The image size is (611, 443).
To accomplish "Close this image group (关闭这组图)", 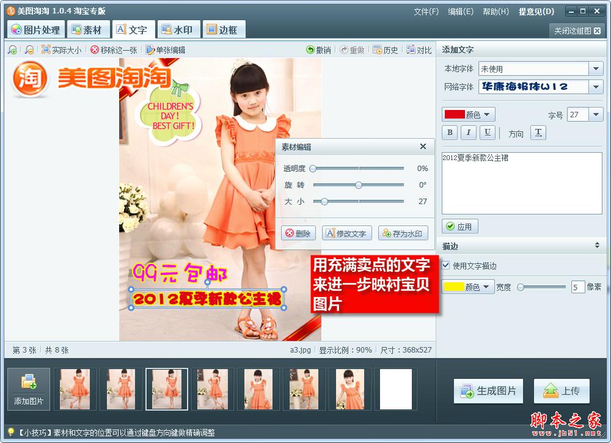I will [x=577, y=31].
